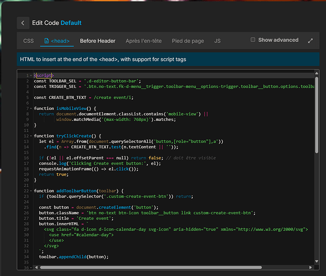Image resolution: width=326 pixels, height=276 pixels.
Task: Open the Before Header tab
Action: coord(97,41)
